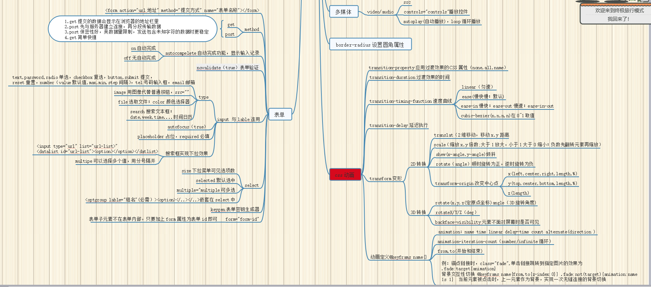Viewport: 651px width, 287px height.
Task: Select the keygen 表单密钥生成器 node
Action: tap(235, 210)
